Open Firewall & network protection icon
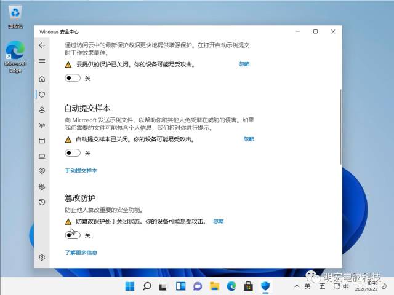 tap(42, 125)
